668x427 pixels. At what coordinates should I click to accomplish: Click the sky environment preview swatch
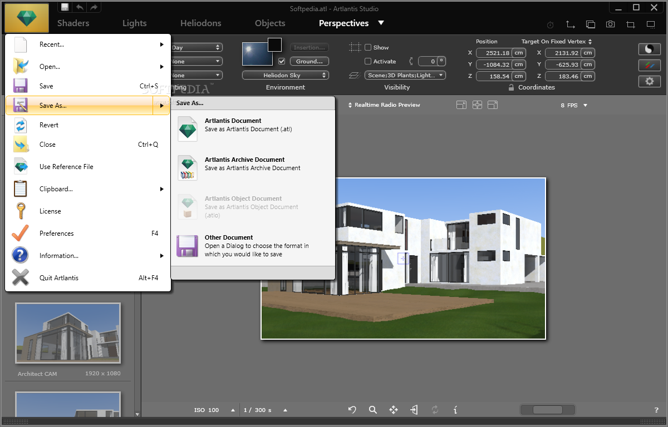pos(257,54)
